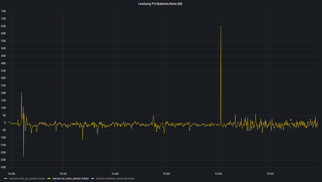Click the 100 y-axis label
This screenshot has width=322, height=182.
click(x=3, y=108)
